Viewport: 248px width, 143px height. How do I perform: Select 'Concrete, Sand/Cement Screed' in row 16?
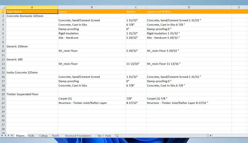pos(92,77)
